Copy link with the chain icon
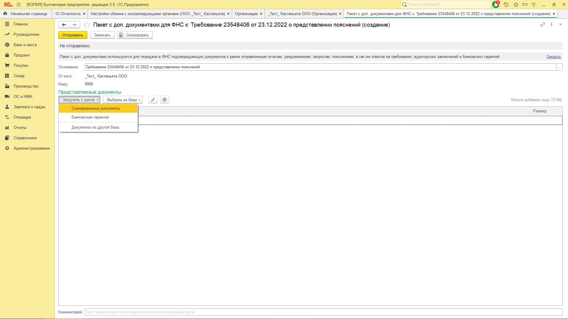Viewport: 568px width, 319px height. coord(543,25)
